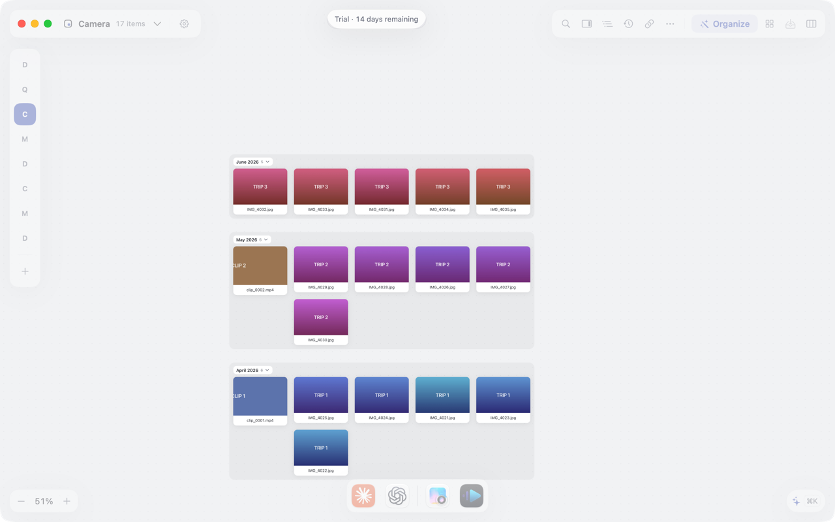Click the Camera folder icon in title bar

(68, 24)
